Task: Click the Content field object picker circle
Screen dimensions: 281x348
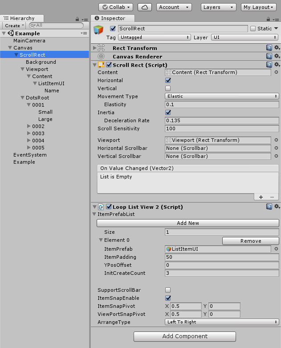Action: pos(277,72)
